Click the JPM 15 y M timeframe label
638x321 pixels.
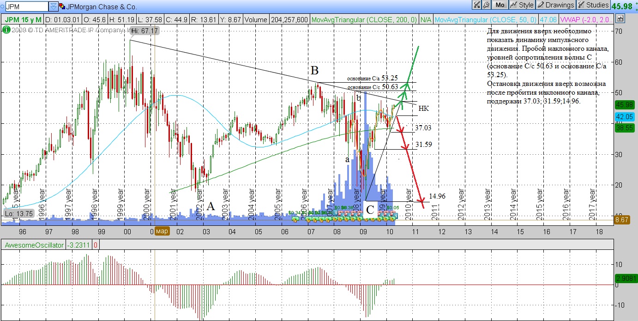tap(23, 19)
